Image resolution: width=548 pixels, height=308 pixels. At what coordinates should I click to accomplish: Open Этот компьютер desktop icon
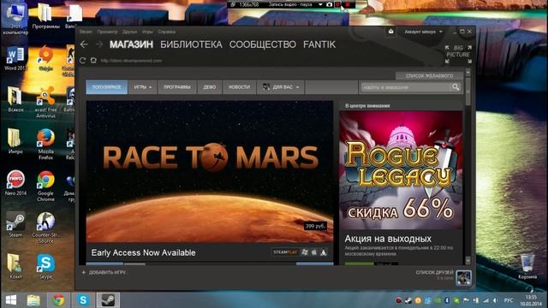pos(15,18)
